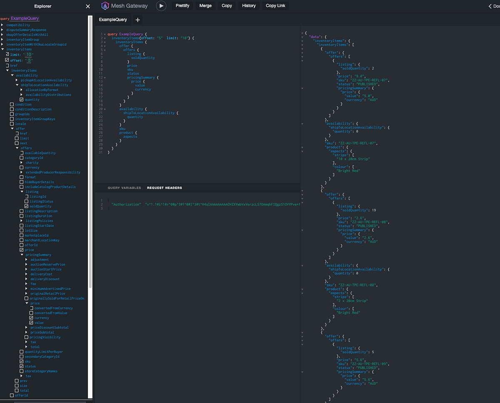Expand the compatibility tree node
The image size is (500, 403).
click(x=2, y=25)
